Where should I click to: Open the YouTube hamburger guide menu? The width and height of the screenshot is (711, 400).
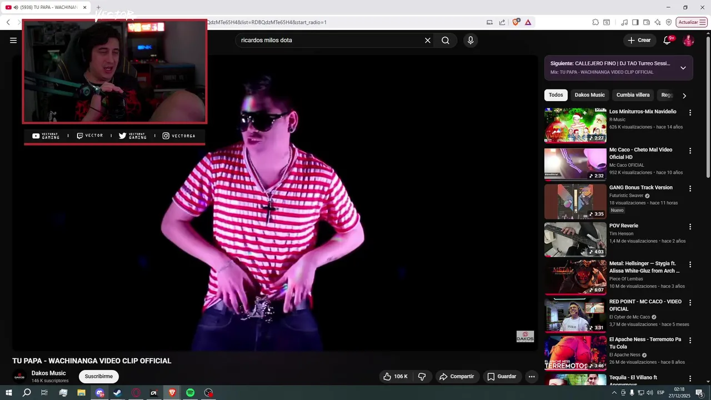13,40
